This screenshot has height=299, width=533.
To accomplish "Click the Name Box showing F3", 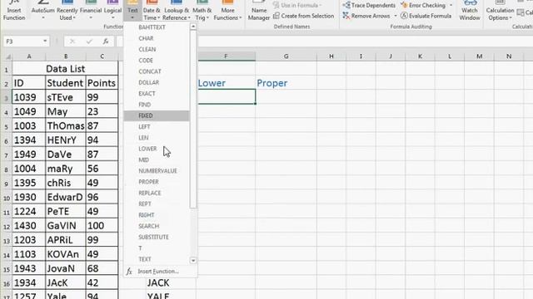I will [x=22, y=42].
